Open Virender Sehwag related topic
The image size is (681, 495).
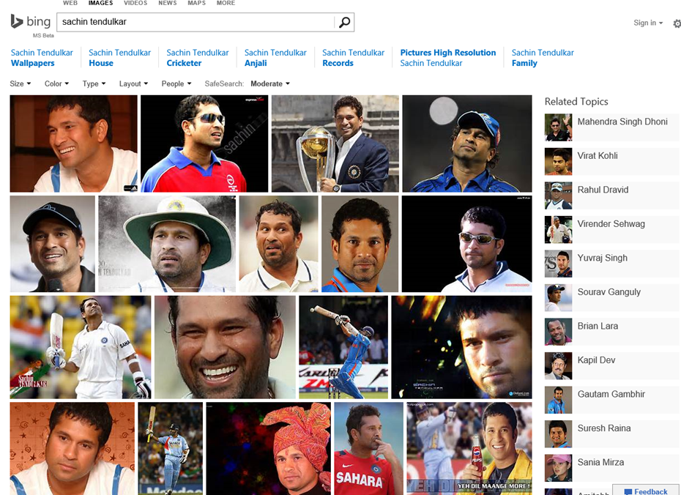(611, 230)
